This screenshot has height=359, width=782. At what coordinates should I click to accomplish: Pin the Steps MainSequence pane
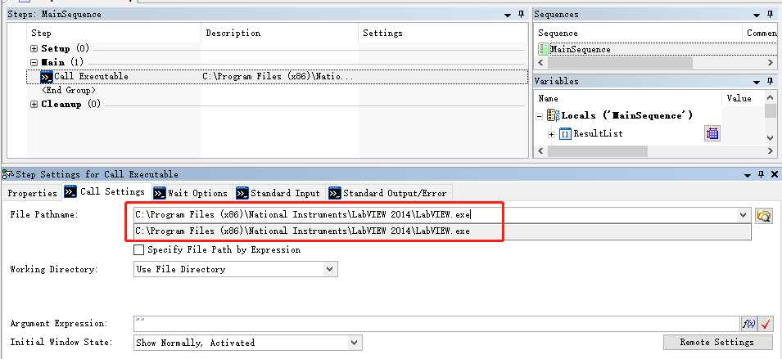[521, 15]
